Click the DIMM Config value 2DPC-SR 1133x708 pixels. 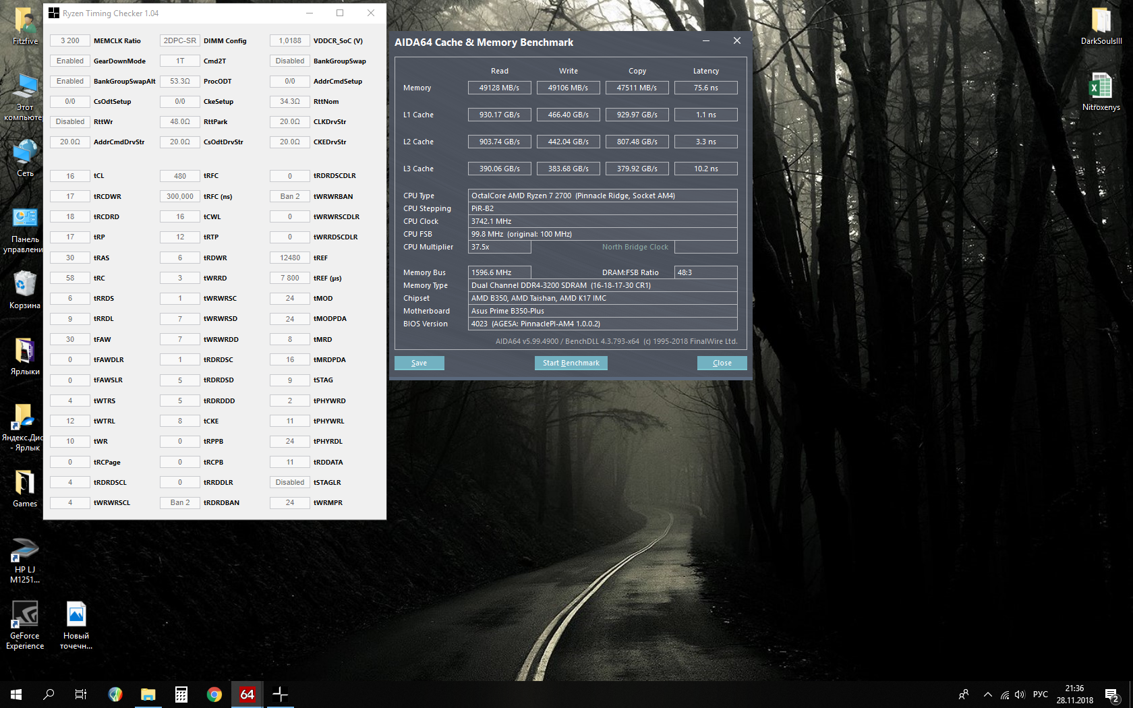point(180,40)
